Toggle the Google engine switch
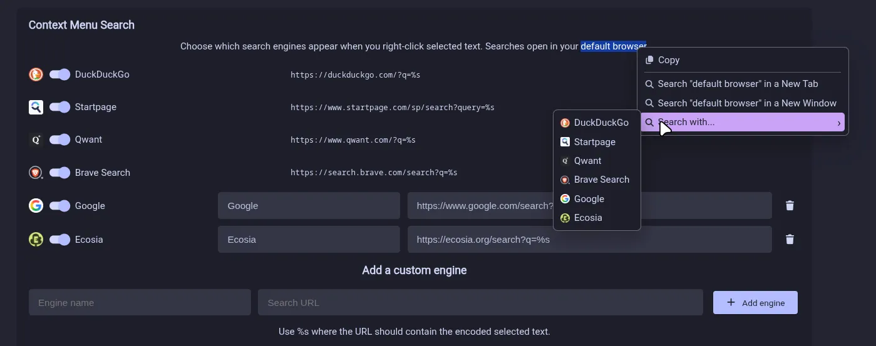The width and height of the screenshot is (876, 346). coord(59,206)
